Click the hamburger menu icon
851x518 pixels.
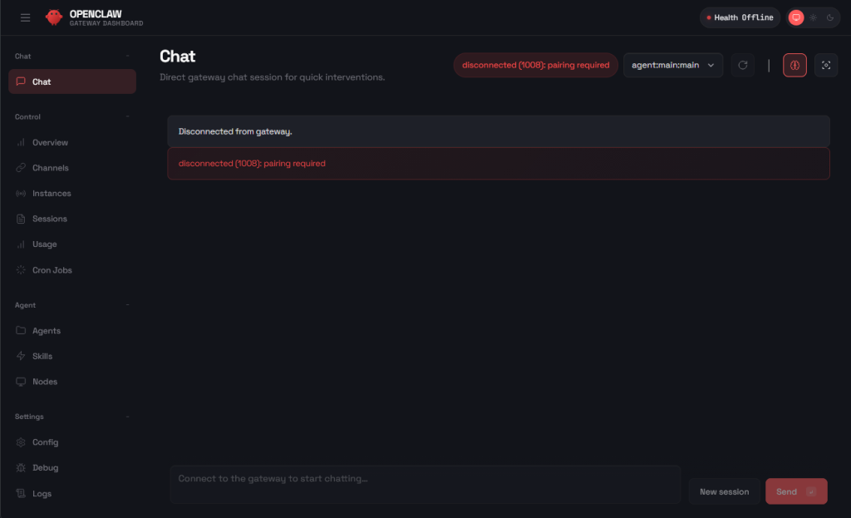point(25,17)
